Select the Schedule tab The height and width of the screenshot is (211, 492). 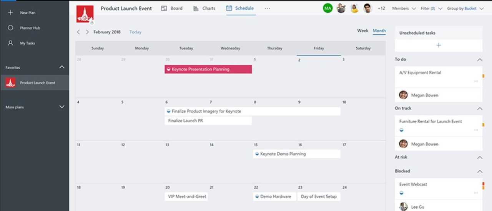tap(240, 8)
